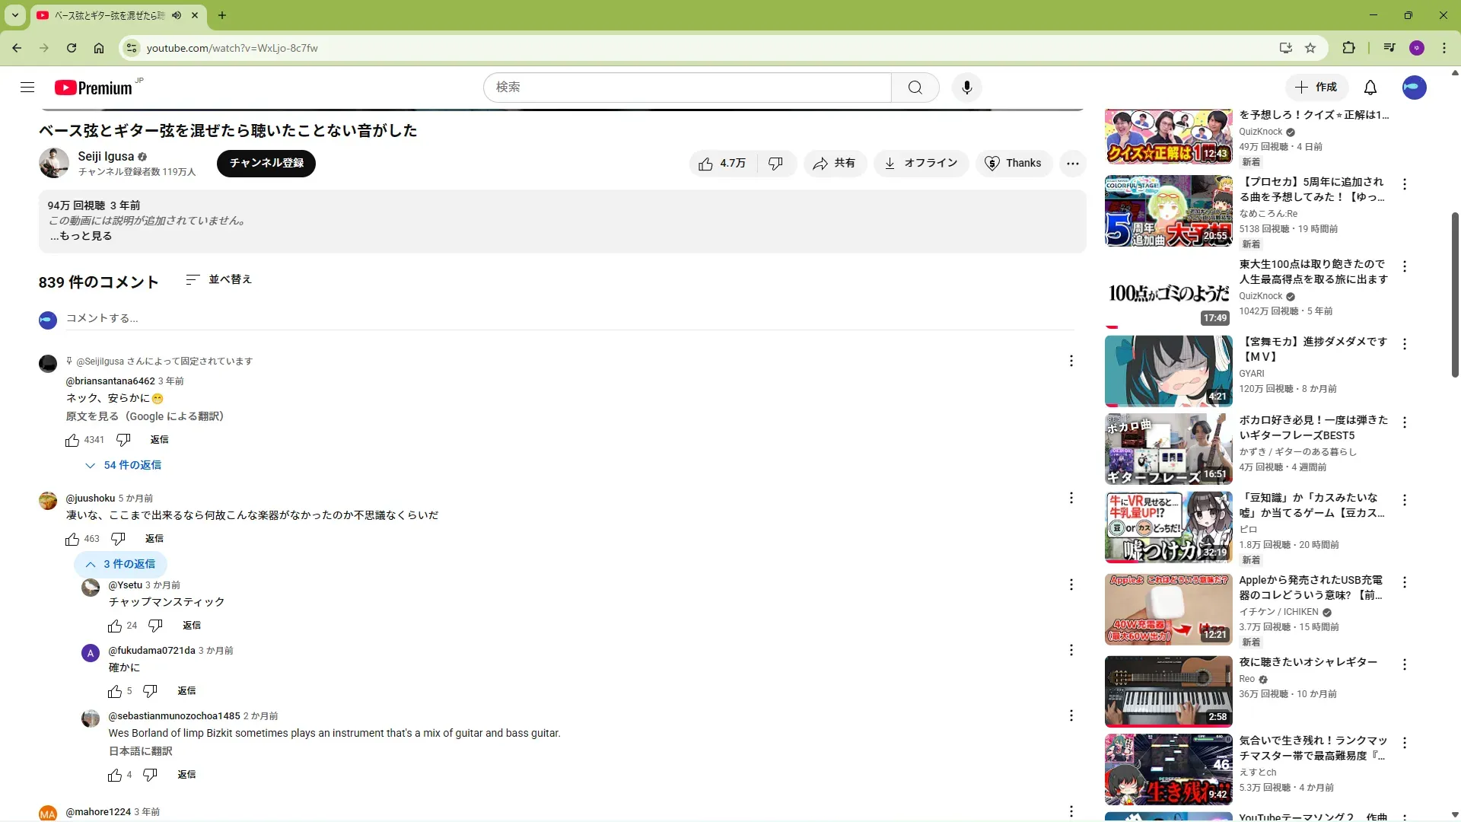Click the offline download button
Image resolution: width=1461 pixels, height=822 pixels.
tap(920, 164)
